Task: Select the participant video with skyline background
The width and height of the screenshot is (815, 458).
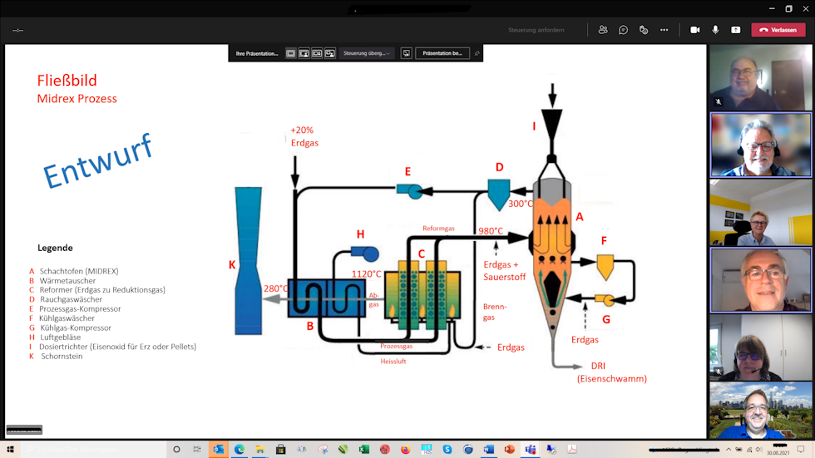Action: pos(760,411)
